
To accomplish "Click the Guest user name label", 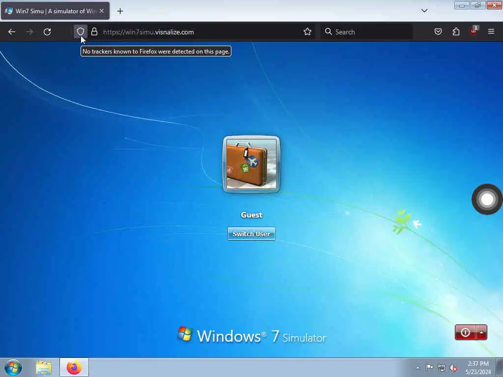I will click(x=251, y=215).
